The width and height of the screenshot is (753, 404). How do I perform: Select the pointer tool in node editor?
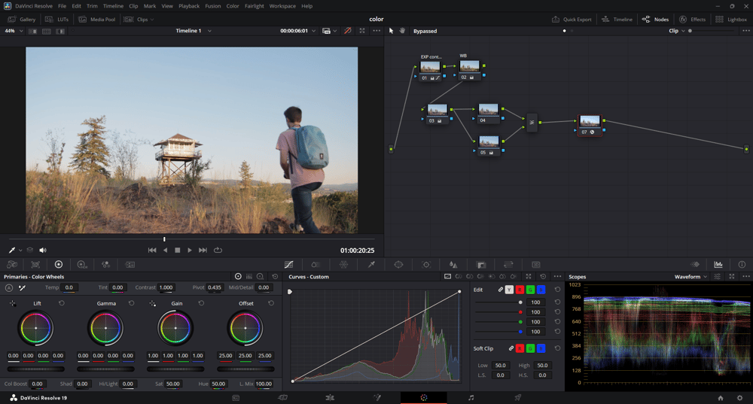391,31
